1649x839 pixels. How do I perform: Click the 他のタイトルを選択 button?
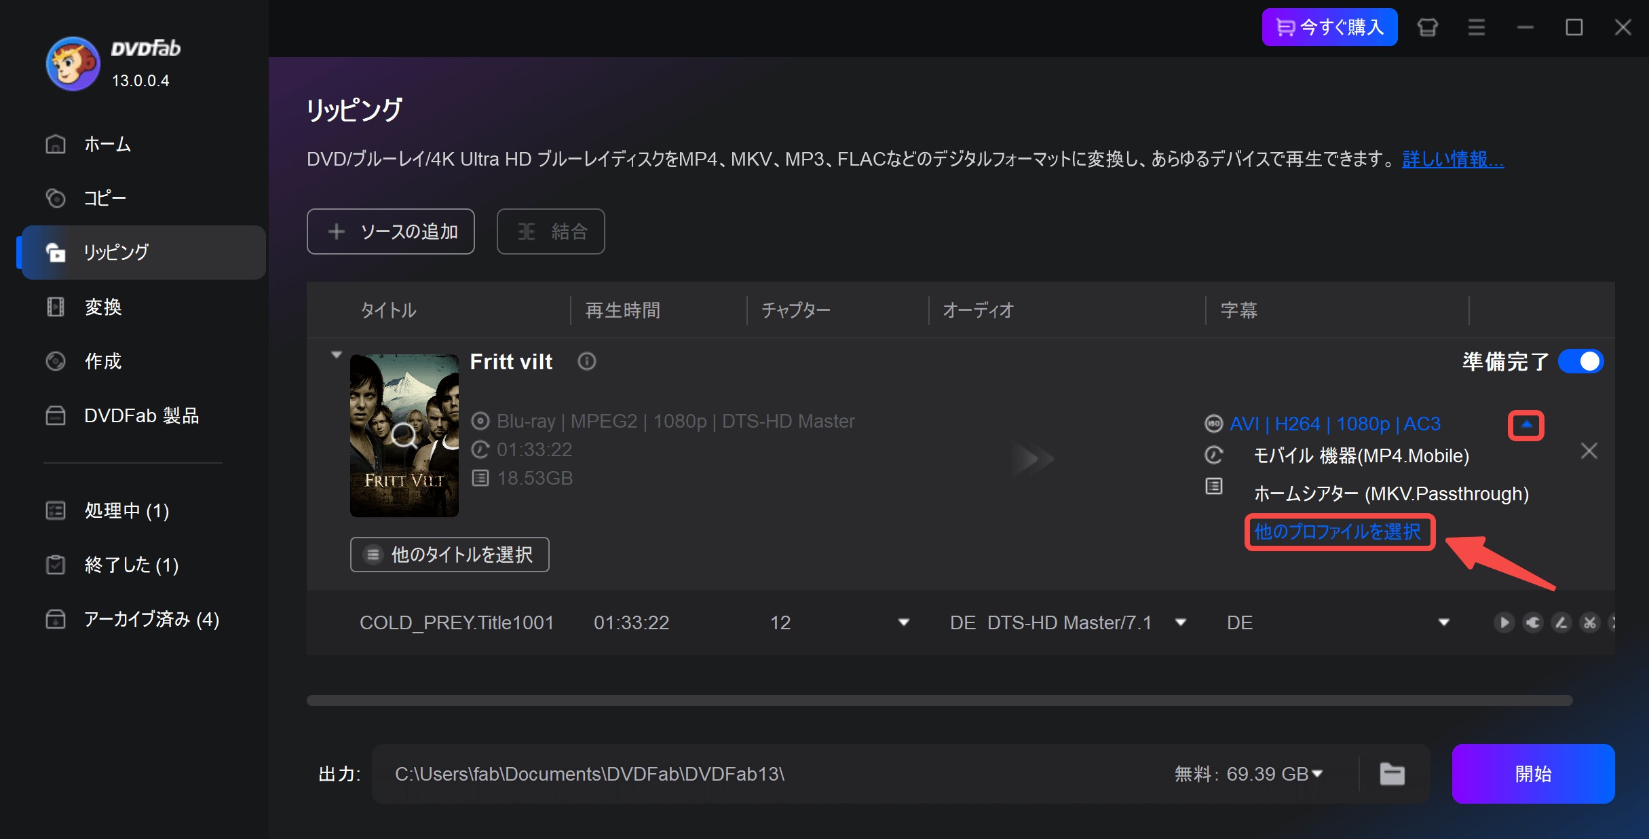coord(450,555)
